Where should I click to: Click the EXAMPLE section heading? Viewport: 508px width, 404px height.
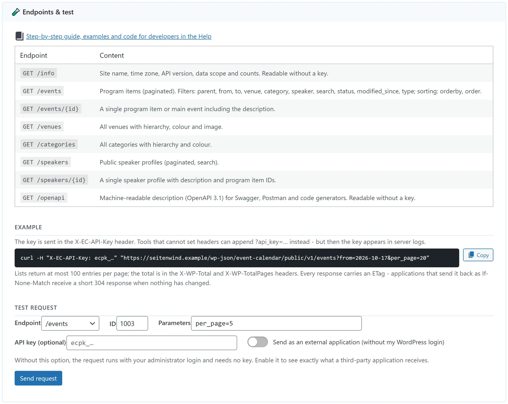coord(28,227)
